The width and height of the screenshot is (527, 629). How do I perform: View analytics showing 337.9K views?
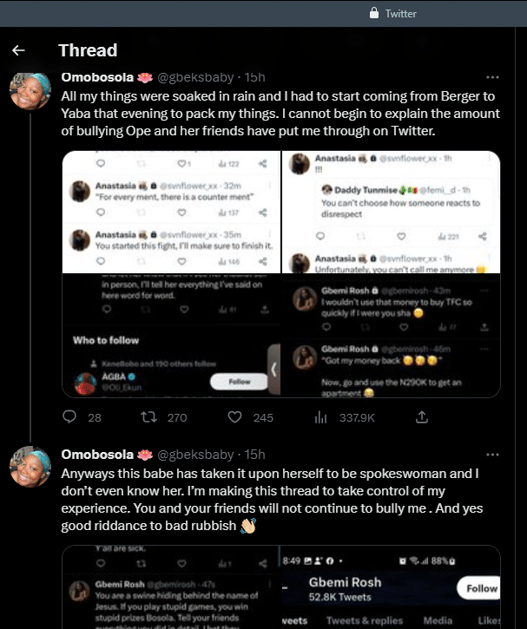[321, 417]
